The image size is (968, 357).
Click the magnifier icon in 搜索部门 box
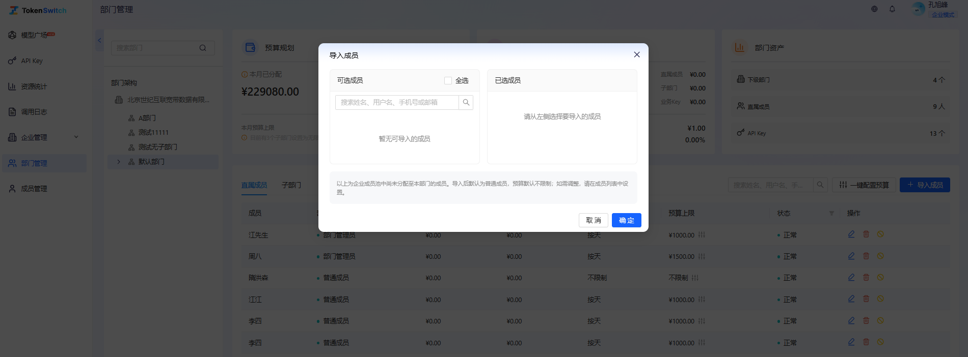[203, 48]
